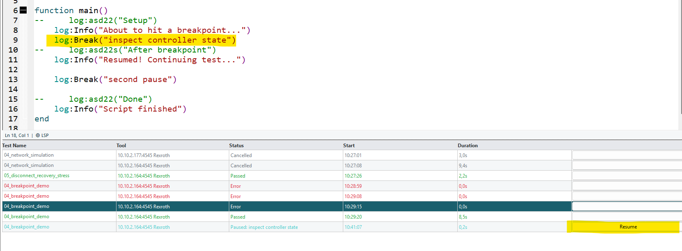This screenshot has width=682, height=251.
Task: Click the 'end' keyword line
Action: pyautogui.click(x=42, y=119)
